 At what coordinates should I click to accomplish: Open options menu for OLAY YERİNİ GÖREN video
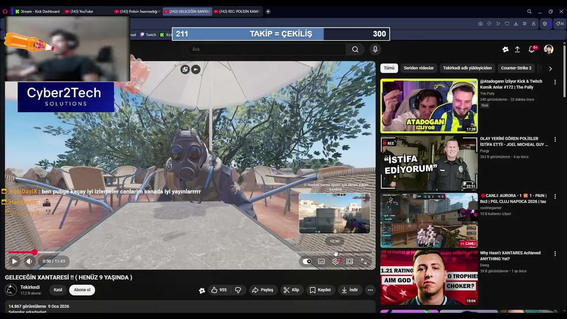[x=555, y=139]
